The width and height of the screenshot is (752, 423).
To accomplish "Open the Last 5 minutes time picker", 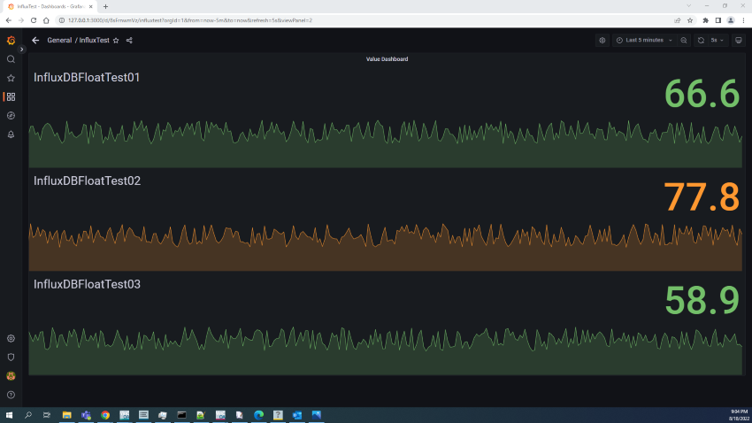I will 644,41.
